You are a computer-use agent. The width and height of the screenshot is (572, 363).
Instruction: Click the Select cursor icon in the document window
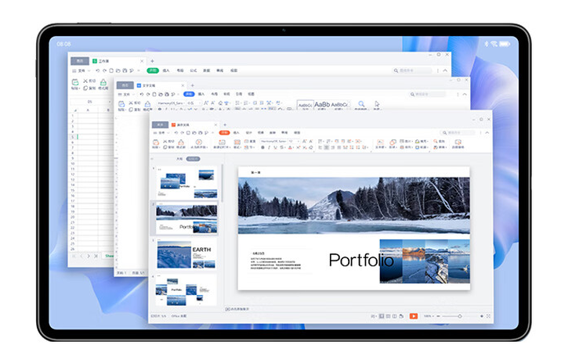coord(377,104)
